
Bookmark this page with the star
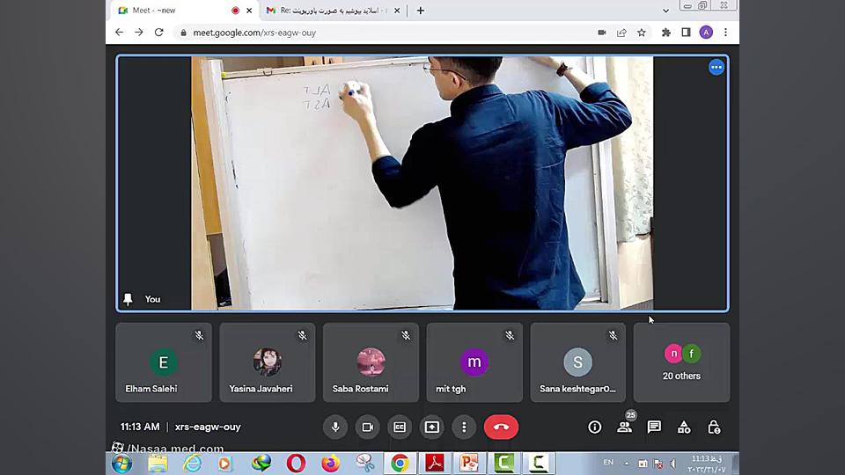(x=642, y=33)
